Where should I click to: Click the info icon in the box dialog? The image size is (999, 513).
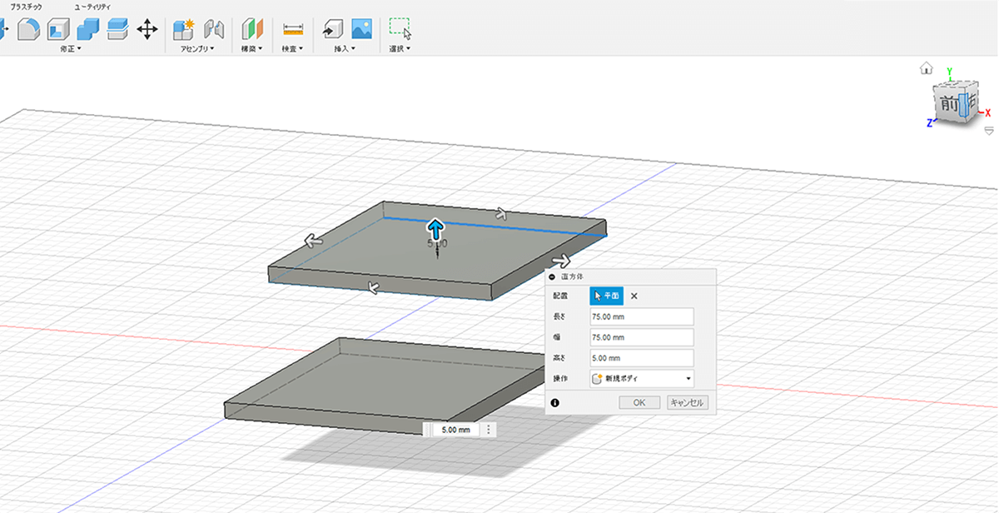tap(554, 403)
